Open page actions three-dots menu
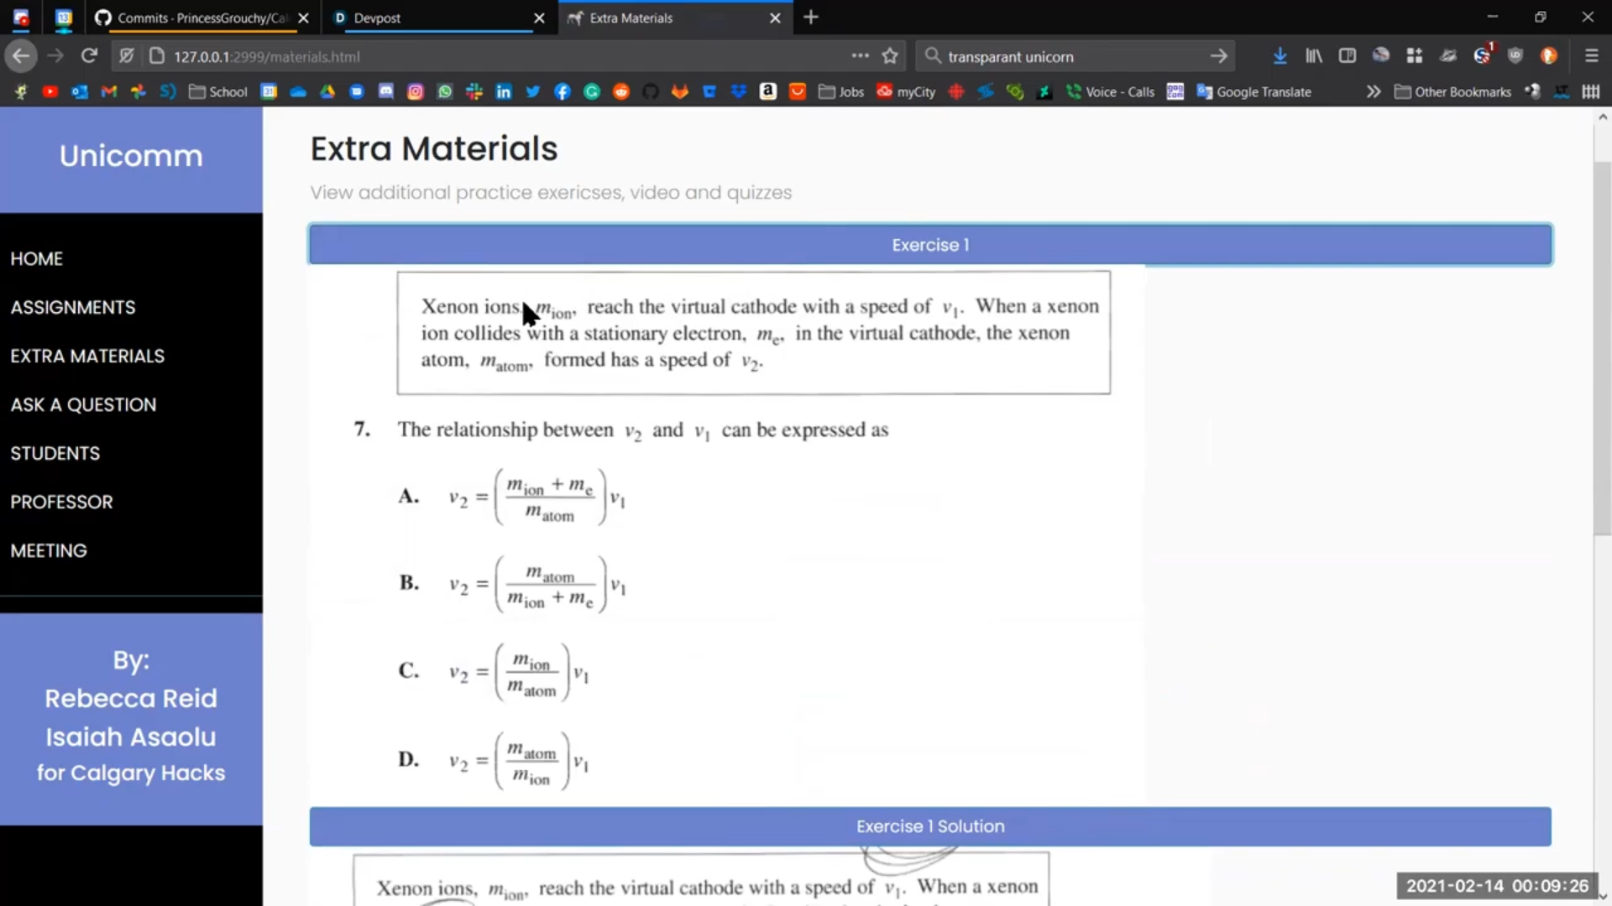 tap(860, 56)
